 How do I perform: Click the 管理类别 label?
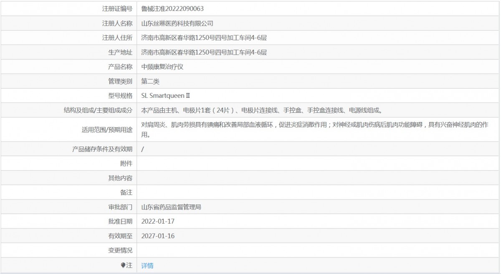[120, 81]
